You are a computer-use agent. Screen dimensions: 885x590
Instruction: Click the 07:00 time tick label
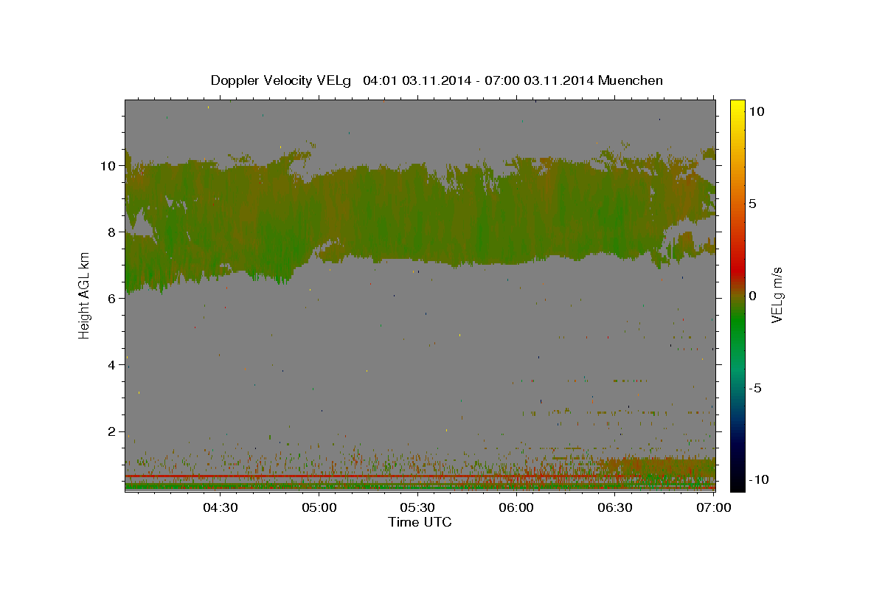[x=715, y=508]
